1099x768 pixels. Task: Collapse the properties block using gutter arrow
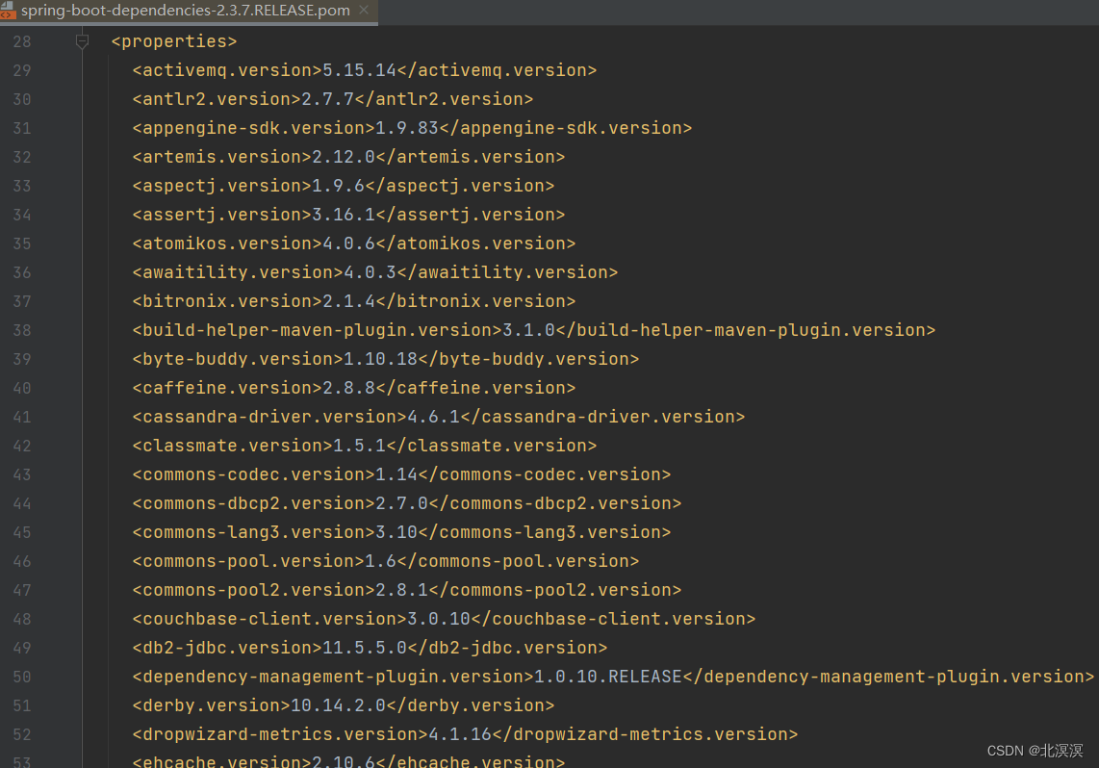pos(82,40)
